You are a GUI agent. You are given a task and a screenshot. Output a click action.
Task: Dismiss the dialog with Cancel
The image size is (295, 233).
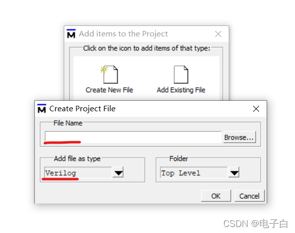(x=250, y=196)
